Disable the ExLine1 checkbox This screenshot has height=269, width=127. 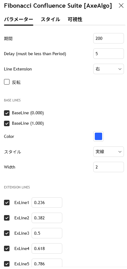[x=7, y=203]
